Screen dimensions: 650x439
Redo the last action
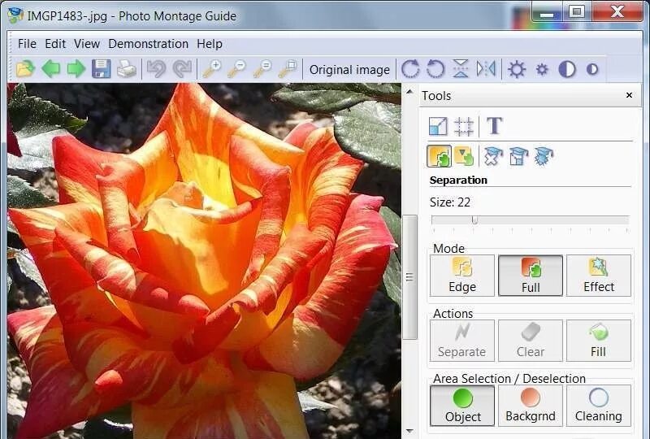(182, 69)
